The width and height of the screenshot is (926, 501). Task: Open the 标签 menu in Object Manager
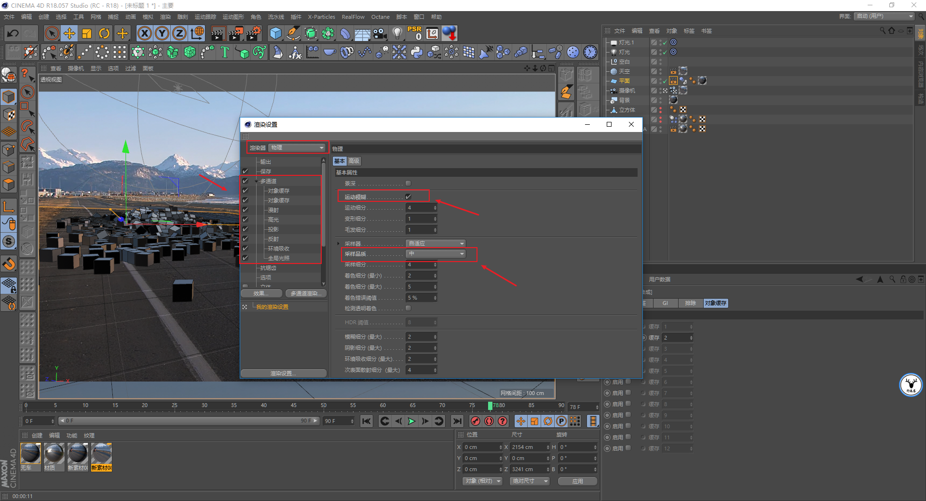(x=689, y=31)
